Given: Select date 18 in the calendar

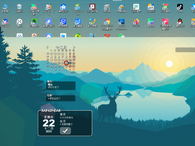Looking at the screenshot, I should tap(52, 63).
